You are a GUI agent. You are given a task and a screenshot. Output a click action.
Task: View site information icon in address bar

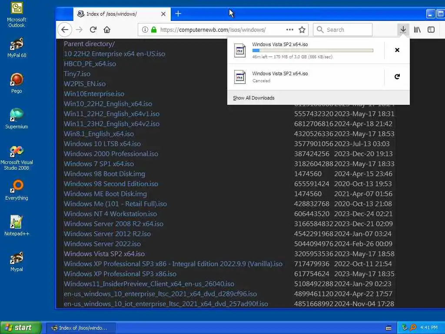point(145,30)
